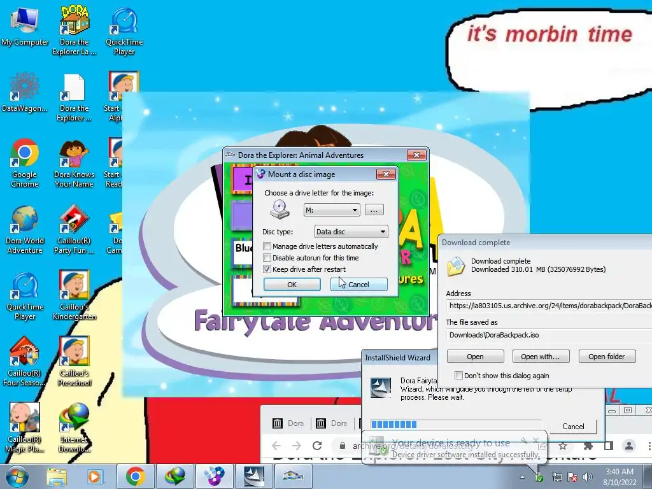Click Cancel in Mount a disc image
The height and width of the screenshot is (489, 652).
point(359,285)
